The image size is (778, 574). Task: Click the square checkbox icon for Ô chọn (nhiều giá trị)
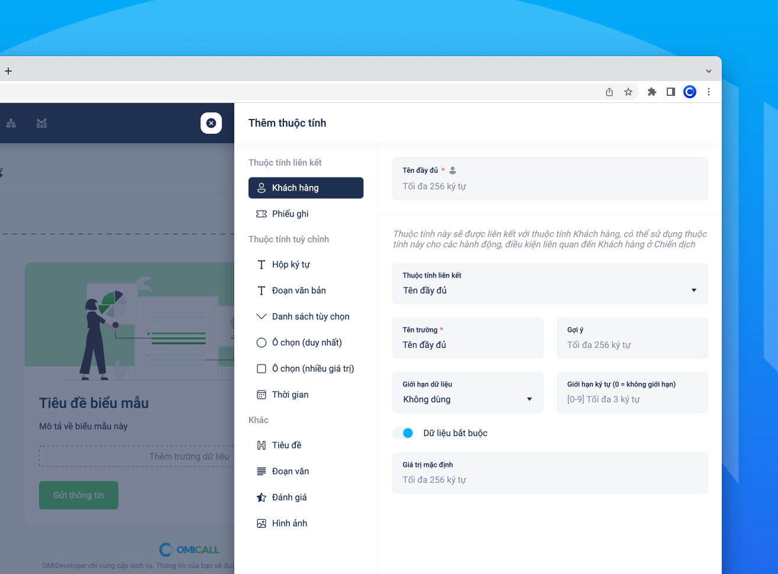(262, 369)
